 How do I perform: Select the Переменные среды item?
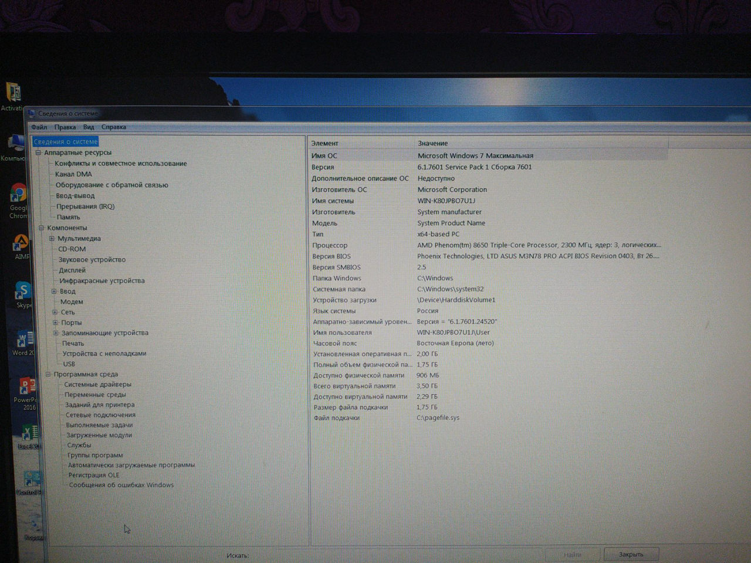point(95,395)
